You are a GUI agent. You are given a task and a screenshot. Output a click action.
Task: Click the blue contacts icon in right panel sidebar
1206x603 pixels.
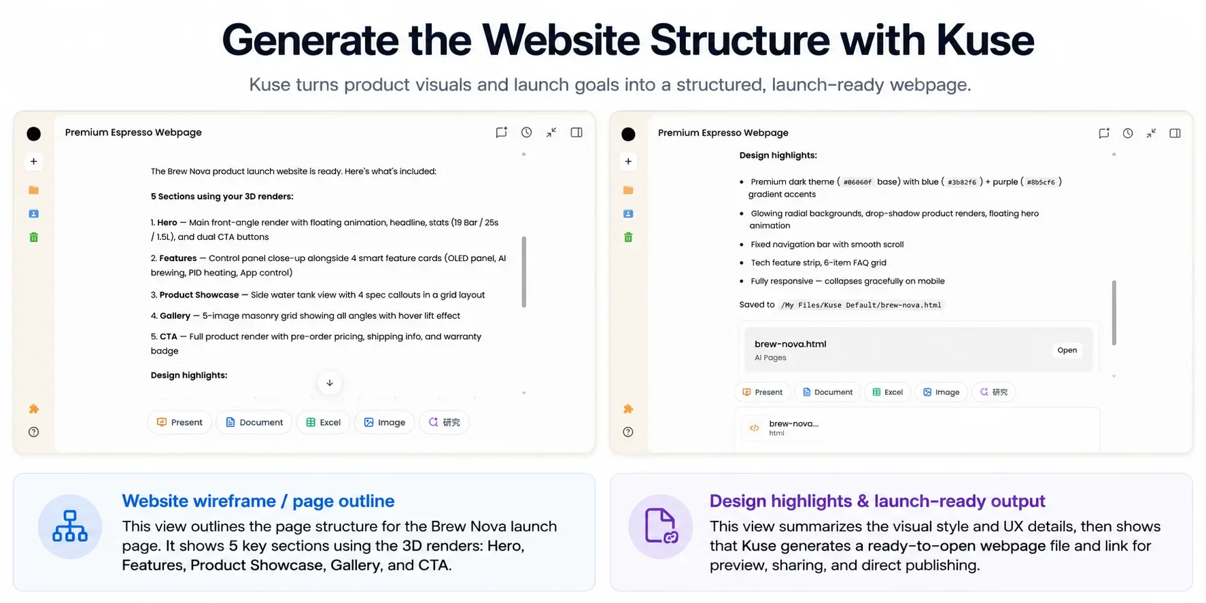(x=628, y=213)
